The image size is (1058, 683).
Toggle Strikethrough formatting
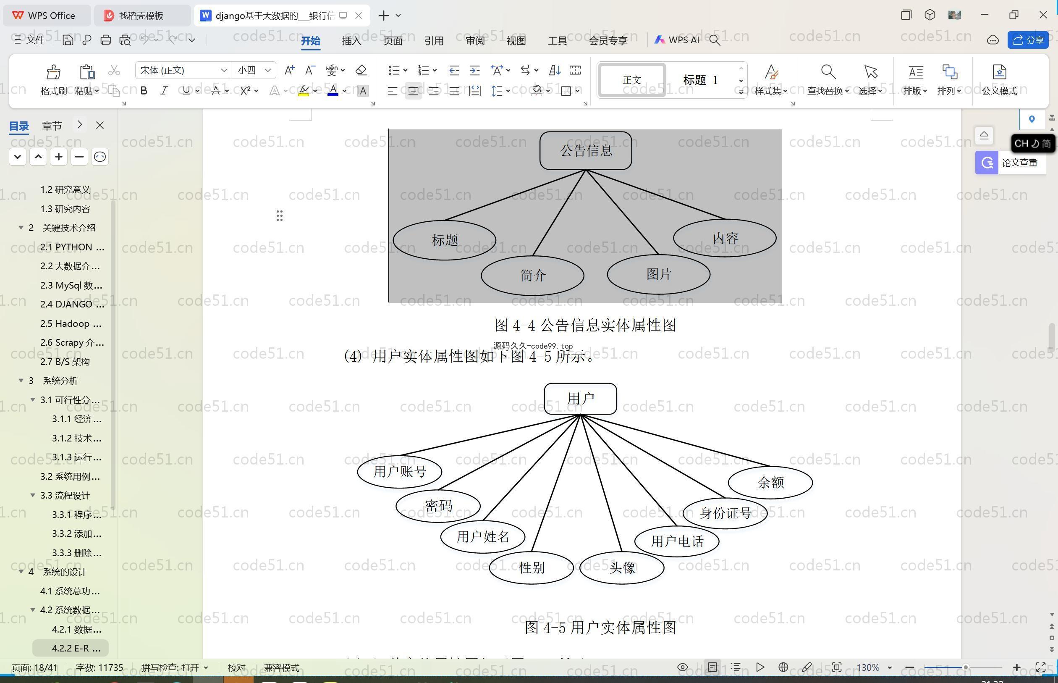(216, 91)
